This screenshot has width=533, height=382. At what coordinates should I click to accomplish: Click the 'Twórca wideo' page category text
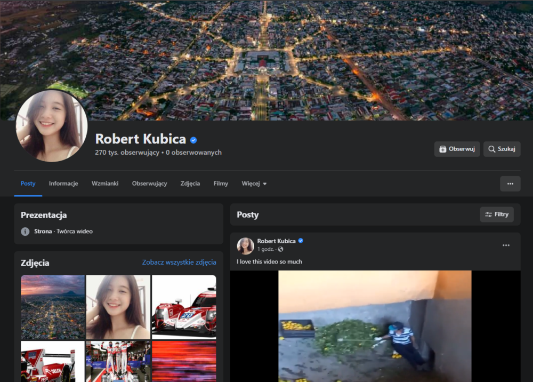point(75,232)
